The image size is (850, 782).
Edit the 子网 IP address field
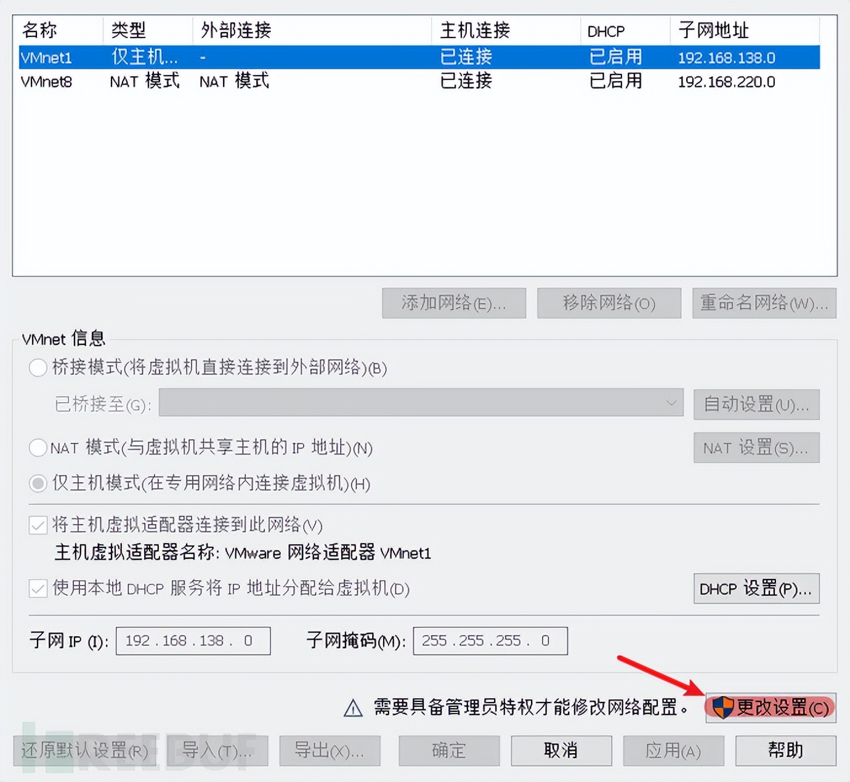(193, 640)
